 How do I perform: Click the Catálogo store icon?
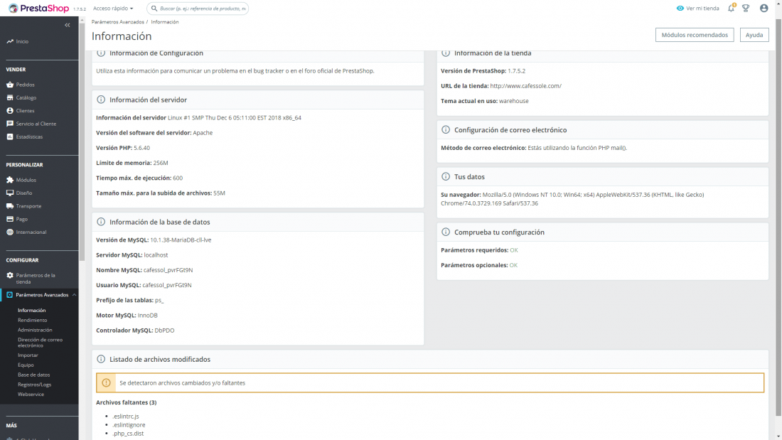tap(9, 98)
